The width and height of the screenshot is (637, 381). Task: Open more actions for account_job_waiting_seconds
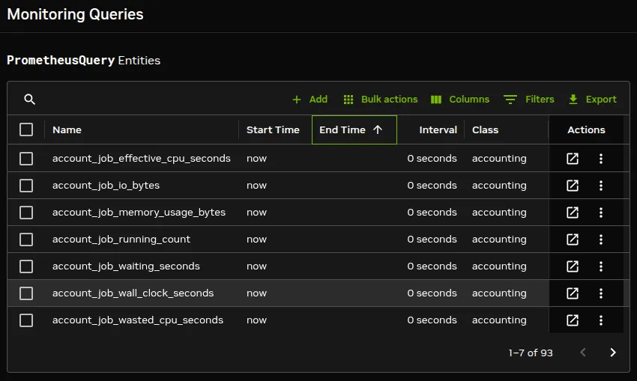point(601,266)
